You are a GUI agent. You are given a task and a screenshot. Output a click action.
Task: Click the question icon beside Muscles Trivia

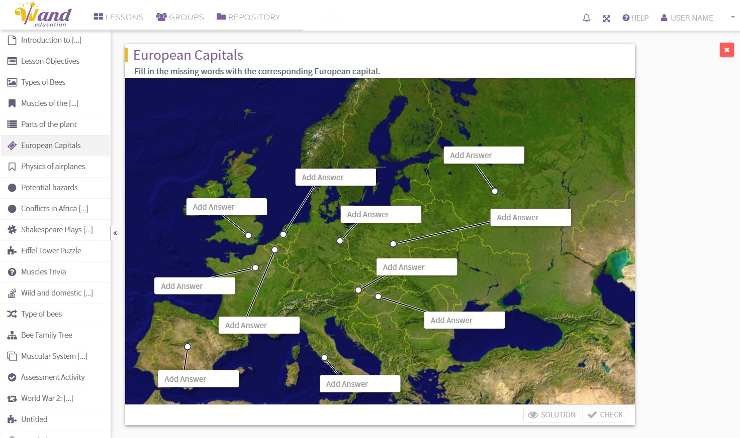(x=12, y=272)
